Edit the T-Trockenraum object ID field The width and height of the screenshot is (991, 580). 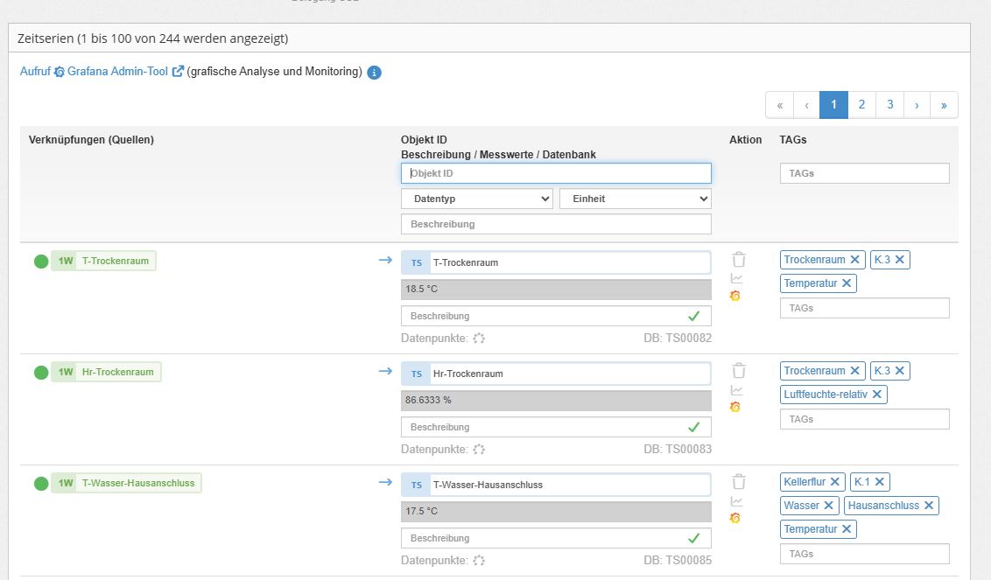pos(571,262)
